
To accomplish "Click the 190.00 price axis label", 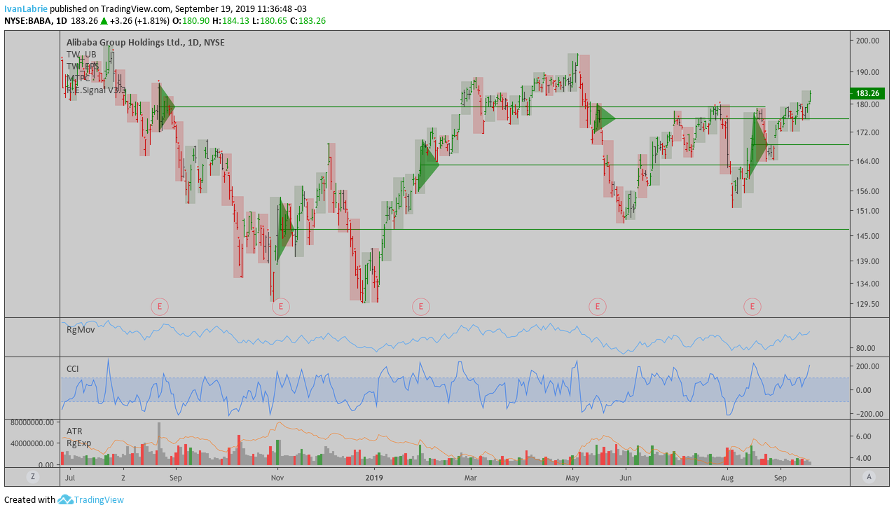I will [867, 72].
